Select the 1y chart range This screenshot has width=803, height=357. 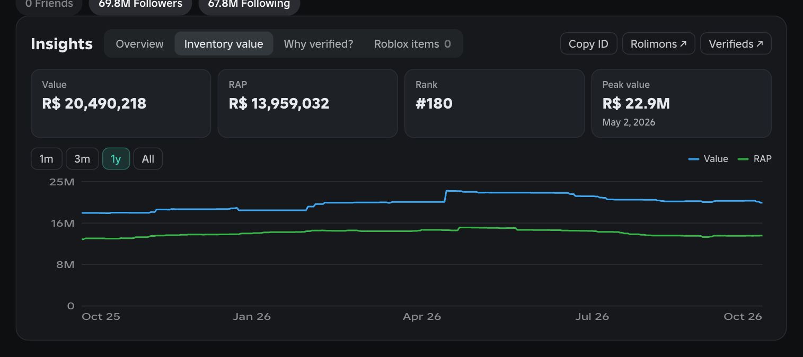click(116, 159)
